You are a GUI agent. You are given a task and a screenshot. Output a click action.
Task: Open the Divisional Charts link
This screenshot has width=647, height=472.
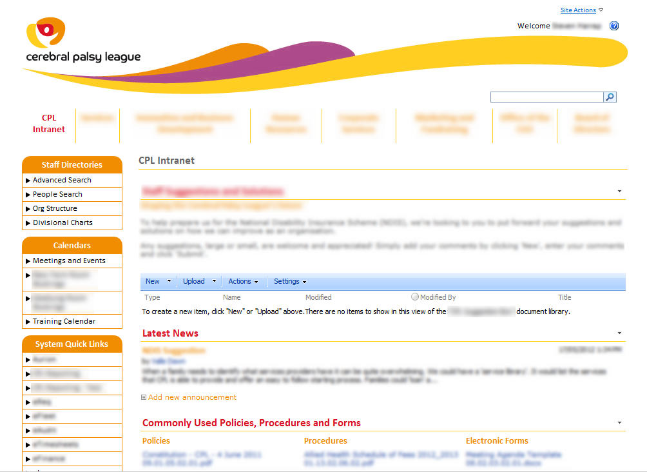63,222
